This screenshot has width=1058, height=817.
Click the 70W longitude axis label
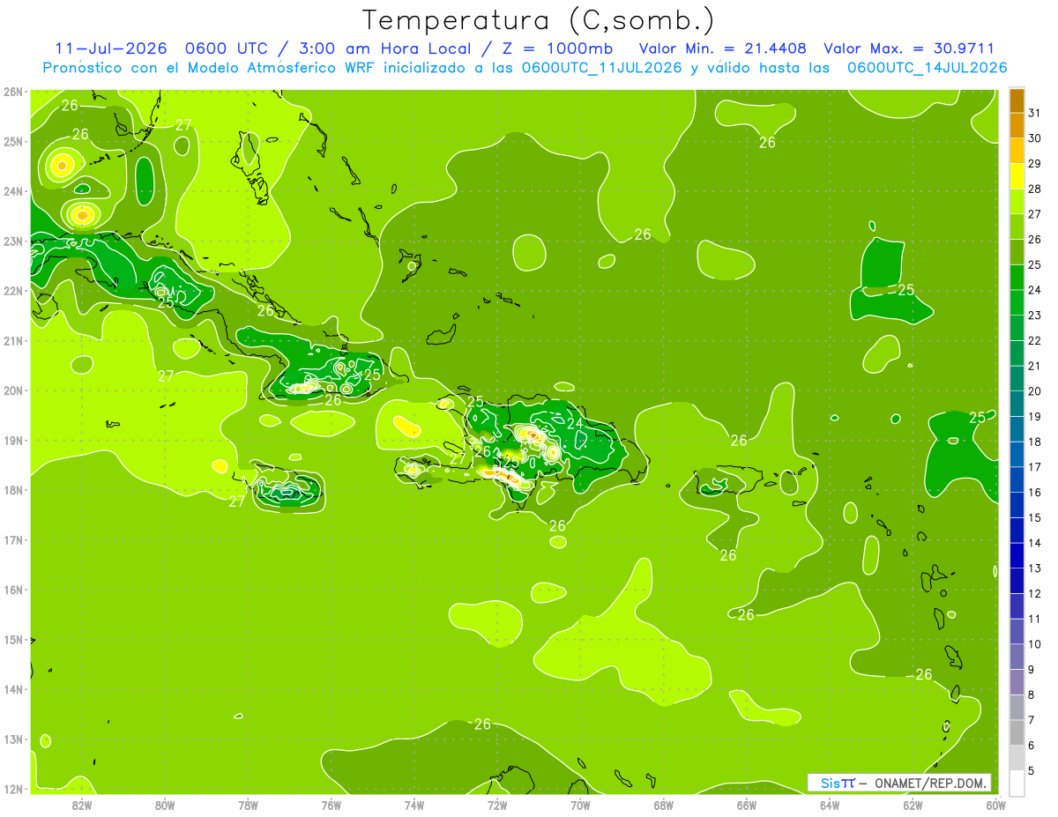point(580,806)
